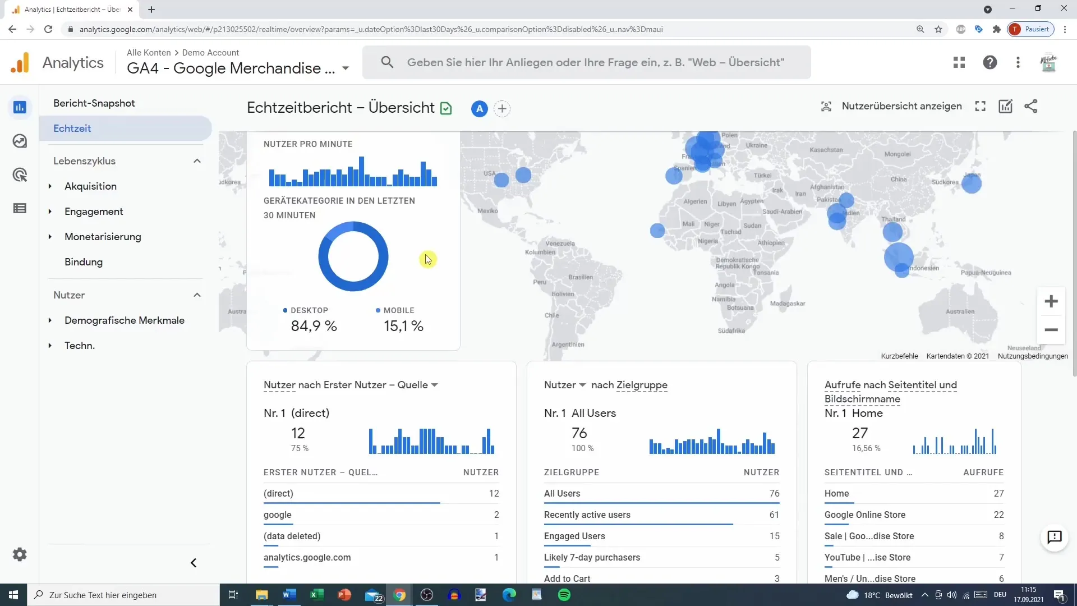Image resolution: width=1077 pixels, height=606 pixels.
Task: Click the Nutzerübersicht anzeigen user icon
Action: [826, 107]
